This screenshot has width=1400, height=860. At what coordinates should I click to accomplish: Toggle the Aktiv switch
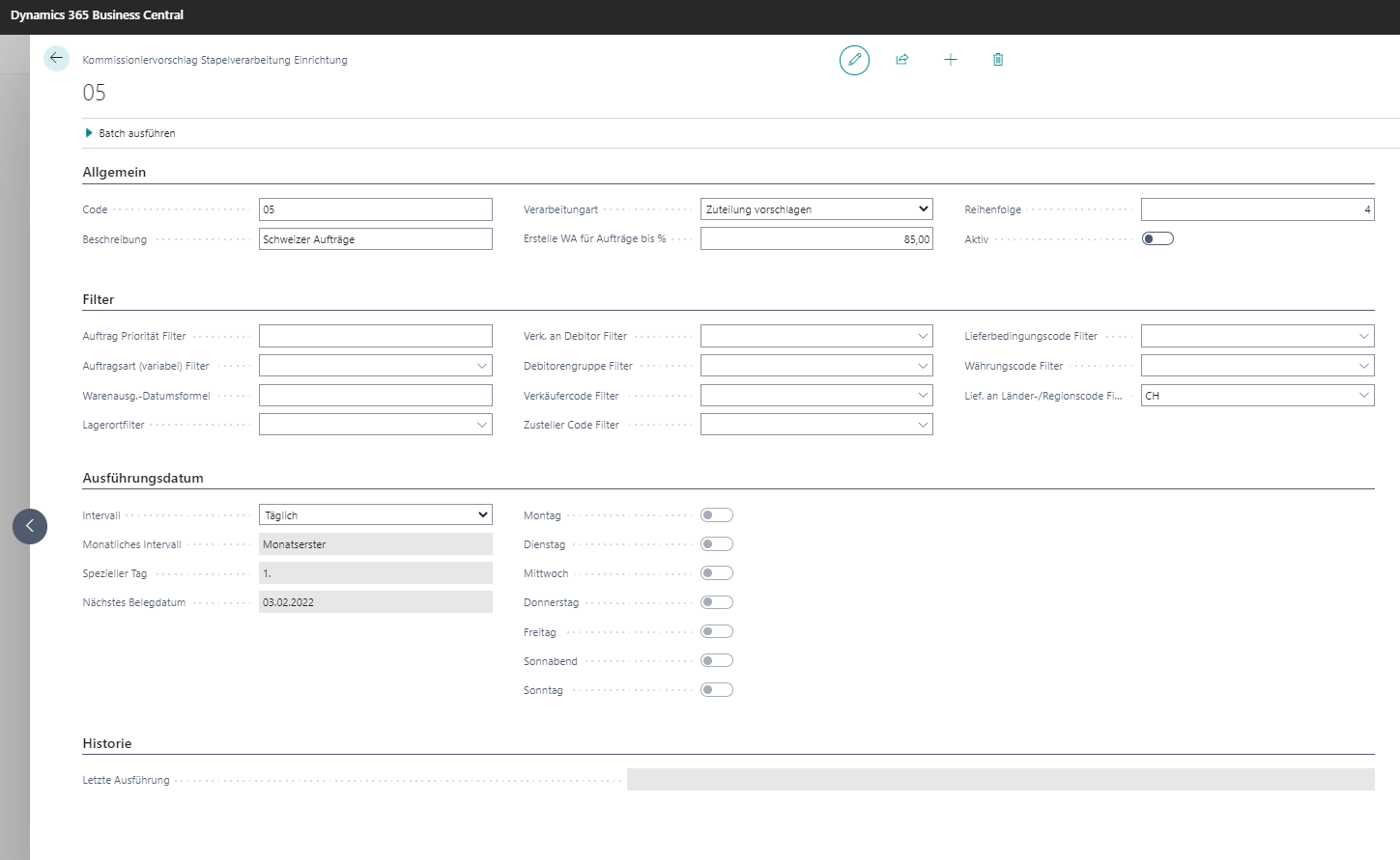(x=1157, y=239)
